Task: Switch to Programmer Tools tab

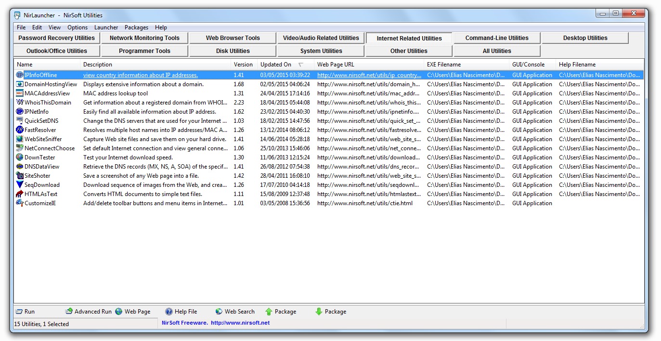Action: pos(144,51)
